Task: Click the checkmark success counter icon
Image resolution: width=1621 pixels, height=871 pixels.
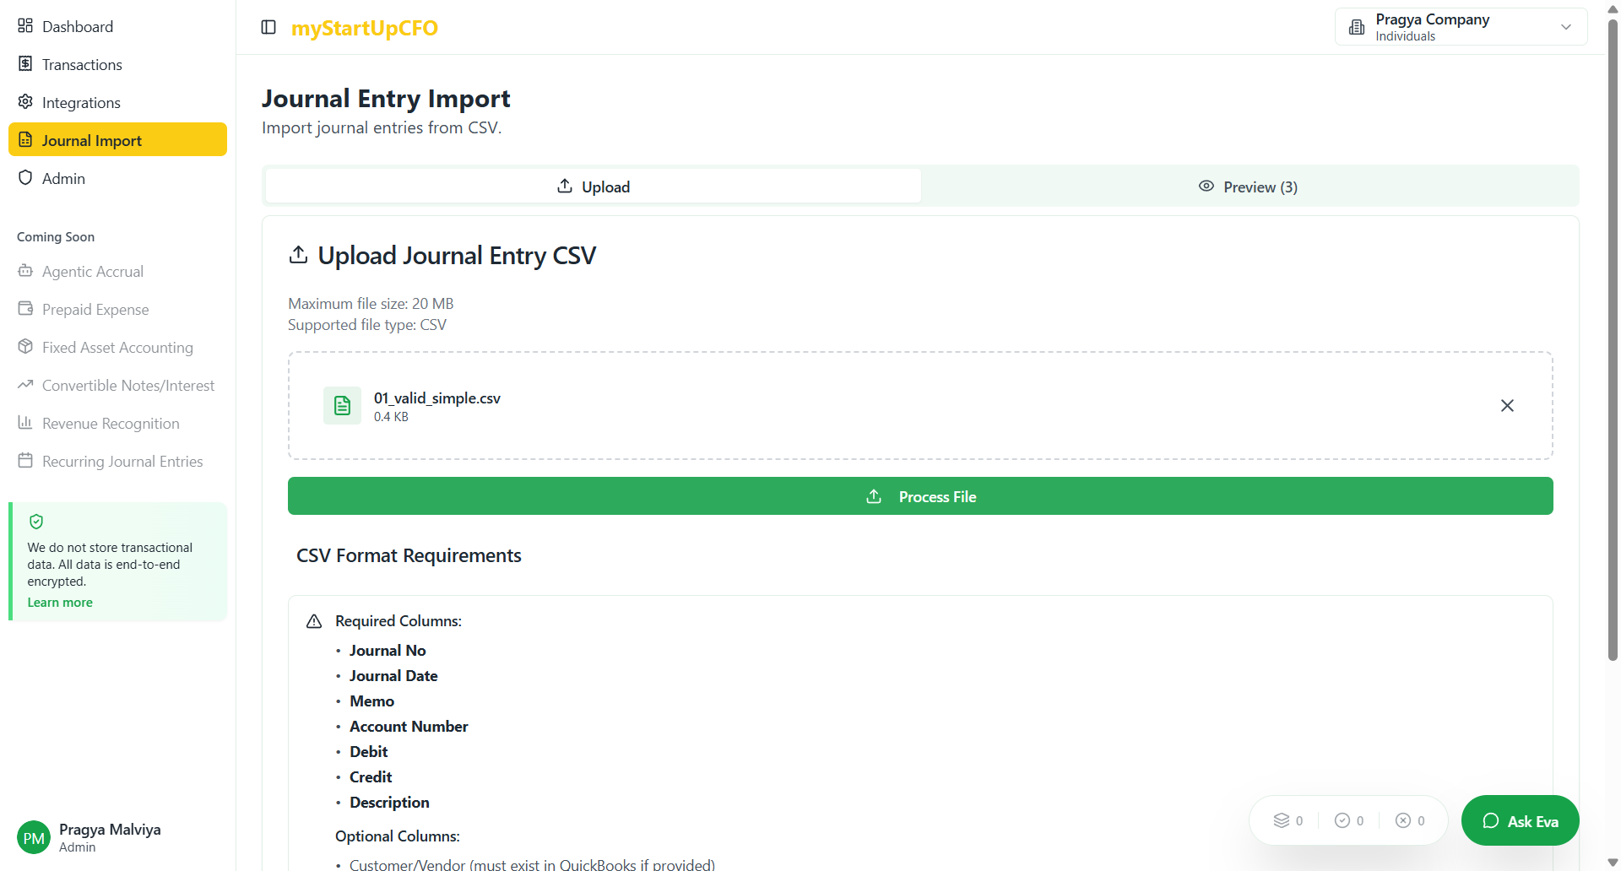Action: click(x=1342, y=820)
